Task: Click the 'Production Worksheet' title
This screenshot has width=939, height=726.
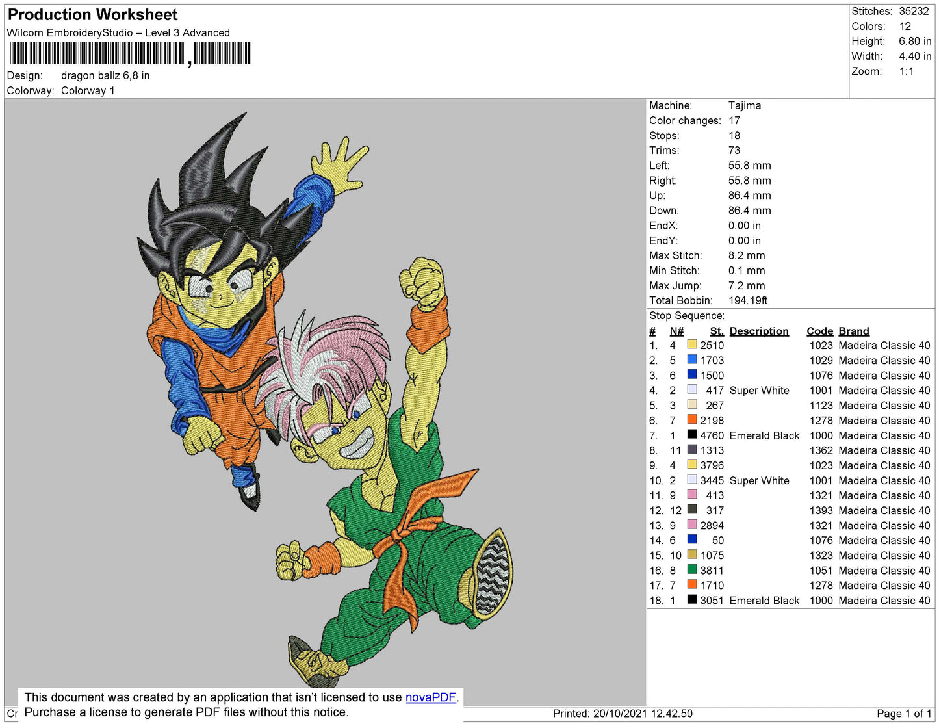Action: pos(92,15)
